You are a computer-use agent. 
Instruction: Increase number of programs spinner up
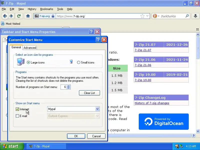tap(68, 86)
